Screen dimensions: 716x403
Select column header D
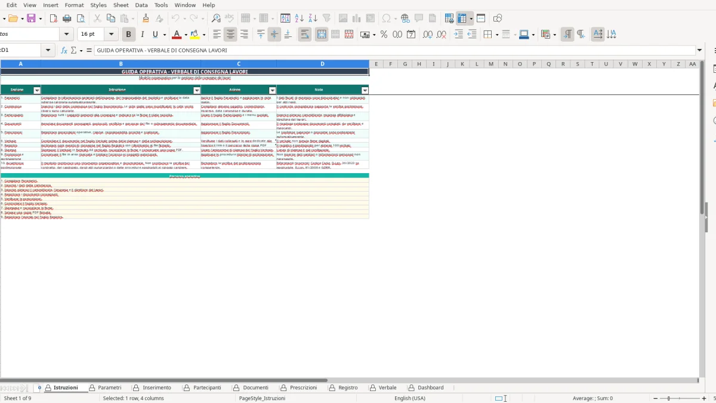coord(323,64)
